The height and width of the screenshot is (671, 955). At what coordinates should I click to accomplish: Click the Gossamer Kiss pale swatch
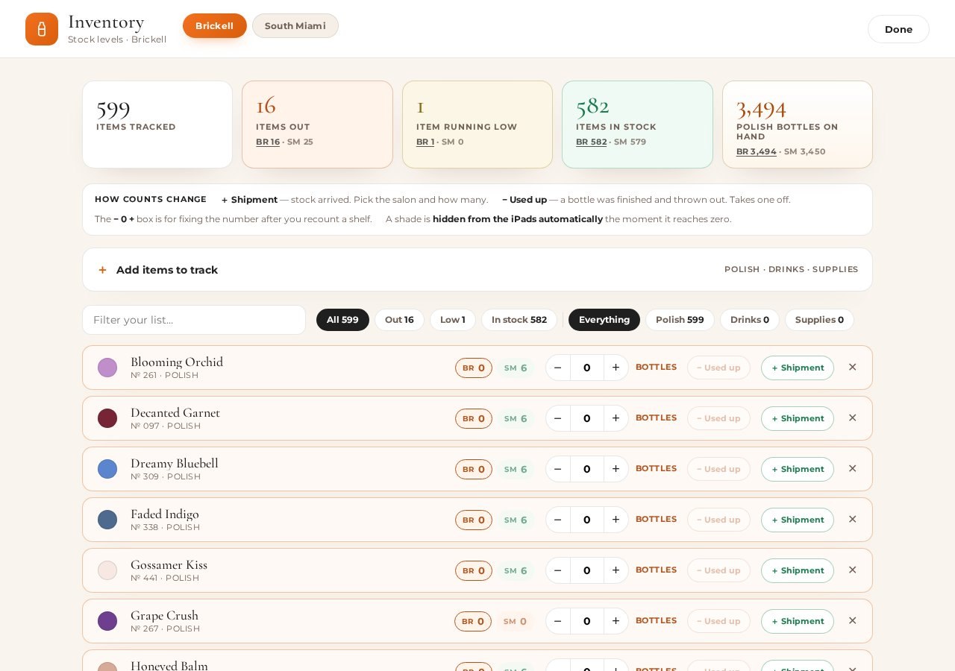point(107,570)
